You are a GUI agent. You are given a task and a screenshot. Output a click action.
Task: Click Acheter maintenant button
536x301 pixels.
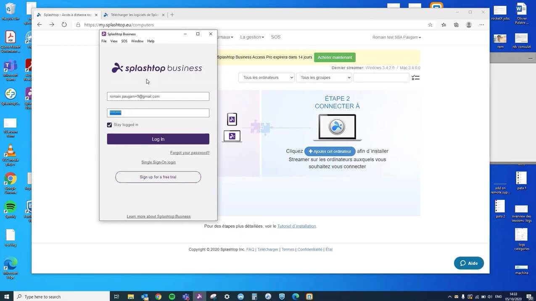click(x=335, y=58)
